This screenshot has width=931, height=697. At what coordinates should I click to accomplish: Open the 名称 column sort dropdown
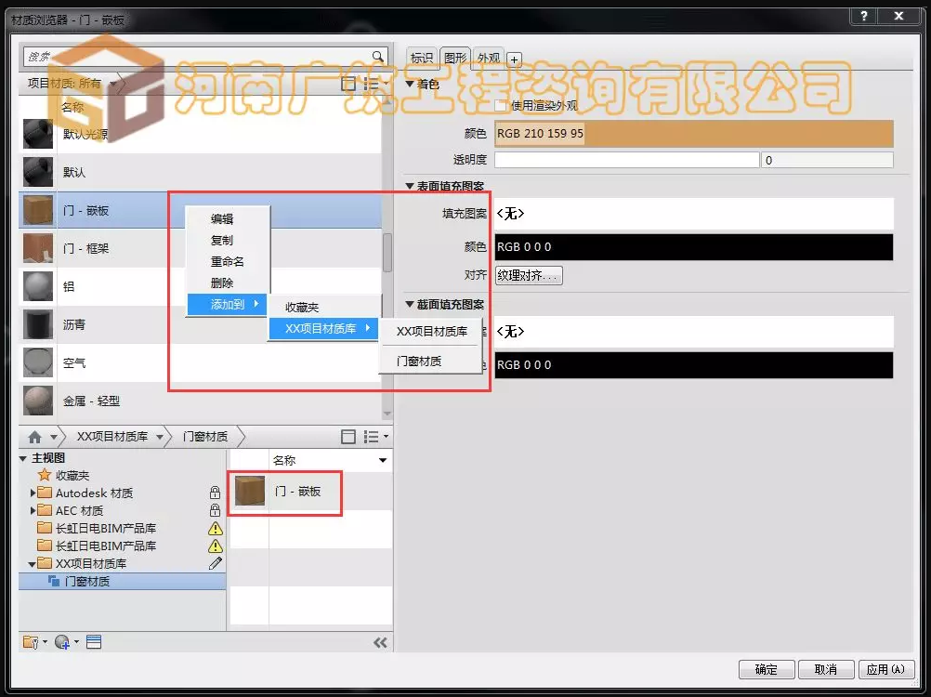[381, 459]
